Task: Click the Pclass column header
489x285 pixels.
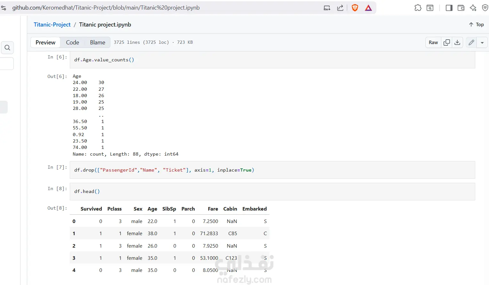Action: [115, 209]
